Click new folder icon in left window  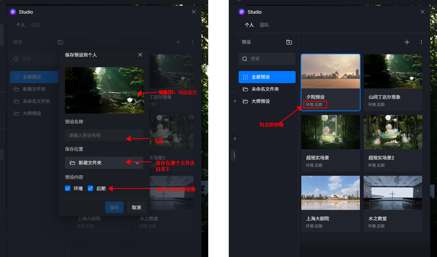click(60, 42)
